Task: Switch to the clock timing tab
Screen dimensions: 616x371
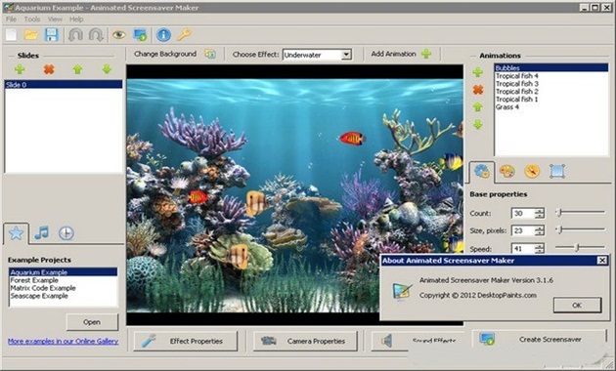Action: [x=66, y=233]
